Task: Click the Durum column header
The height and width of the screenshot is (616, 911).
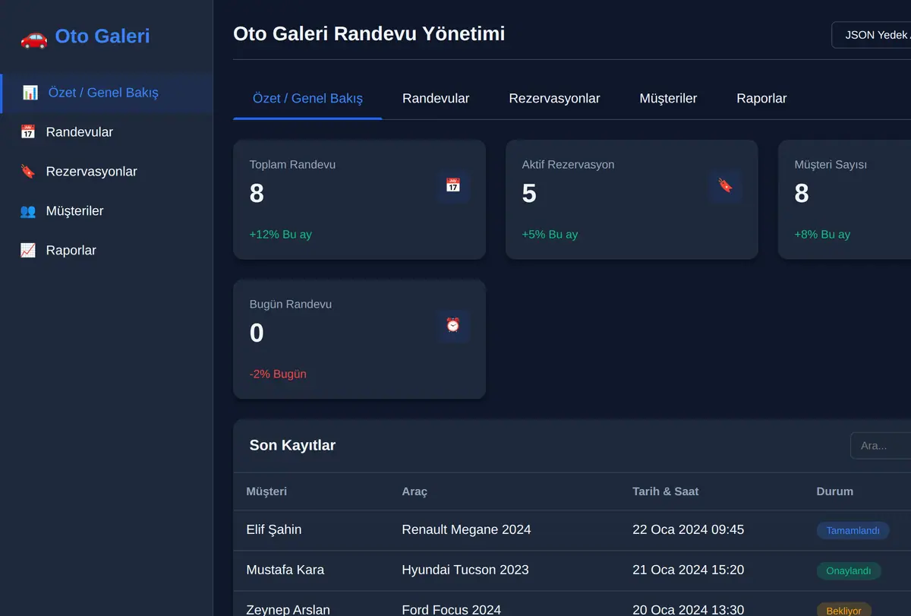Action: [835, 491]
